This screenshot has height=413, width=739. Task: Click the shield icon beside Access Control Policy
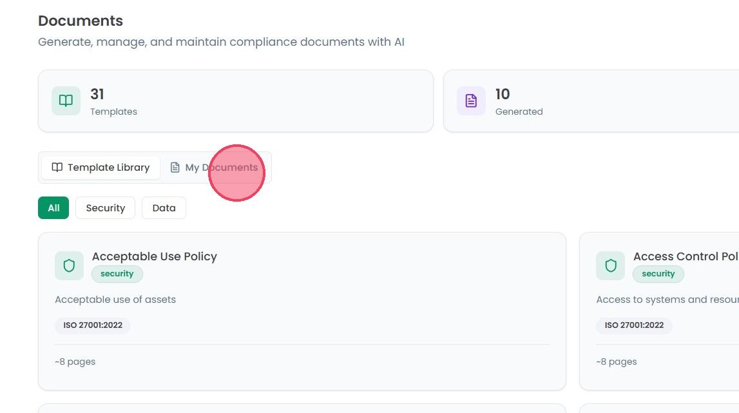[610, 265]
